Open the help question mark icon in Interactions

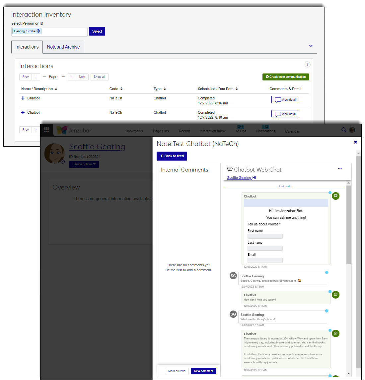[307, 64]
